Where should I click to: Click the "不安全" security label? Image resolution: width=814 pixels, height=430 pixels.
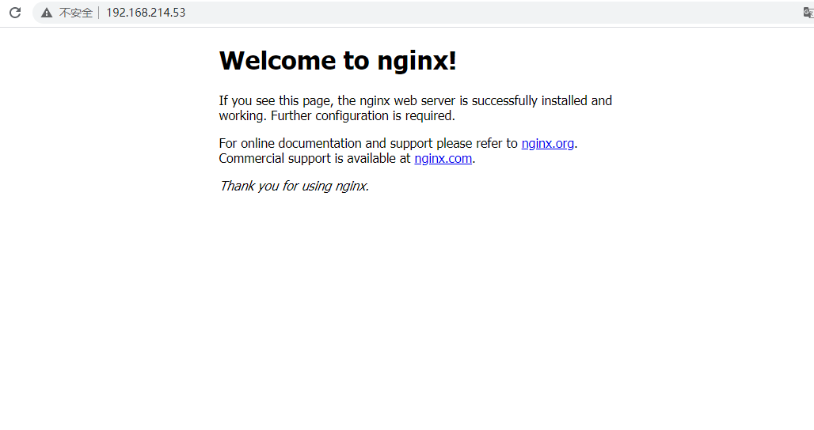pos(76,13)
